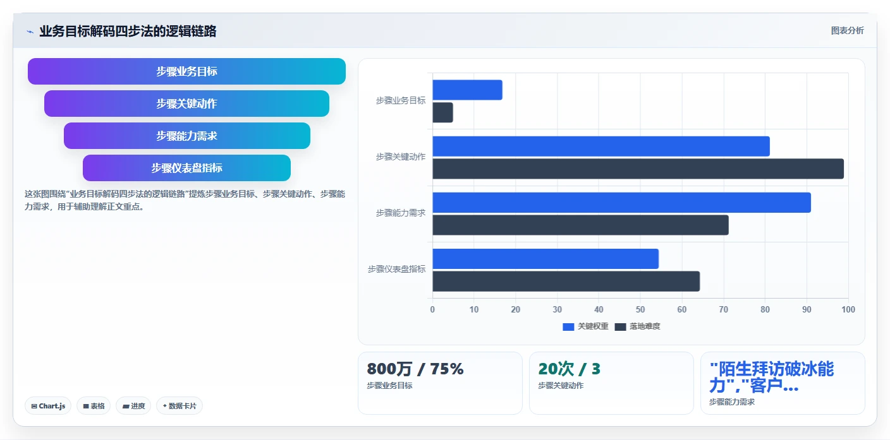890x440 pixels.
Task: Click the 落地难度 bar for 步骤业务目标
Action: click(x=442, y=112)
